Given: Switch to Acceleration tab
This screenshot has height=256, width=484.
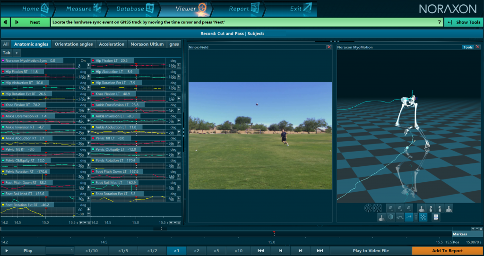Looking at the screenshot, I should (112, 44).
